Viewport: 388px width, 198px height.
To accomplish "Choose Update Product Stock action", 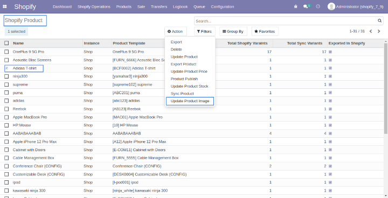I will click(190, 86).
